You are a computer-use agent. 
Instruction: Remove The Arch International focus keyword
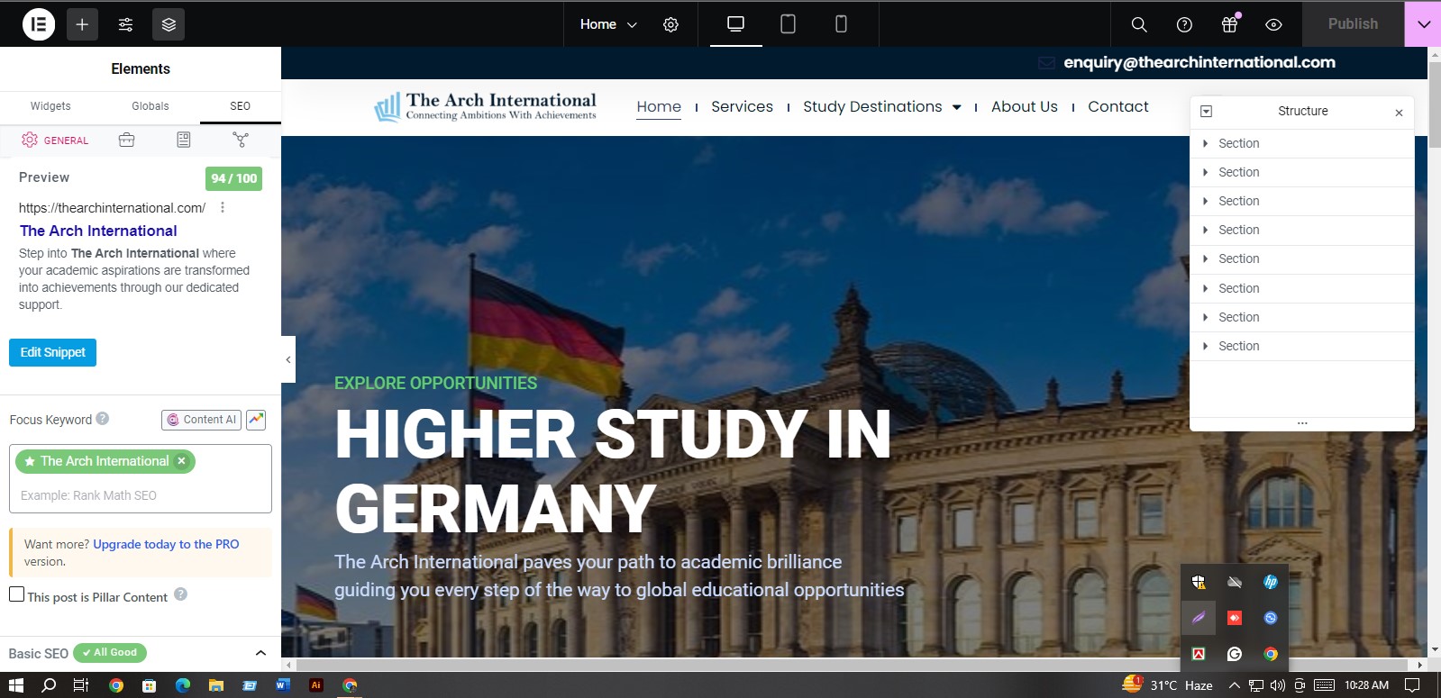coord(181,461)
